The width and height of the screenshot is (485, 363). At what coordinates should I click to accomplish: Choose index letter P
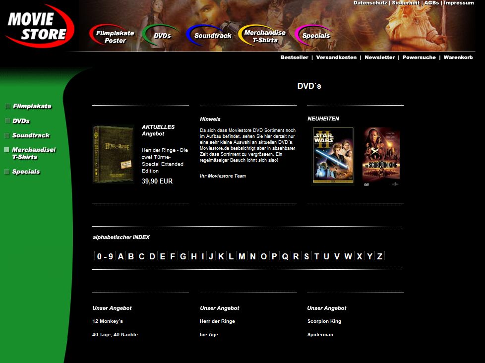pos(274,256)
